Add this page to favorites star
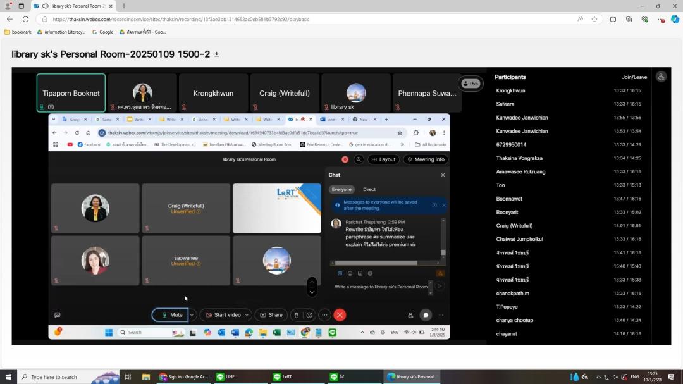 point(594,19)
